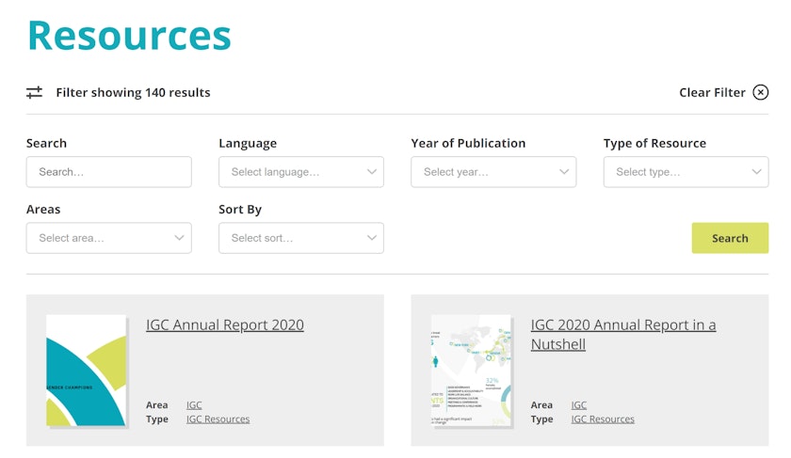Click the Clear Filter text
Viewport: 791px width, 458px height.
coord(712,92)
